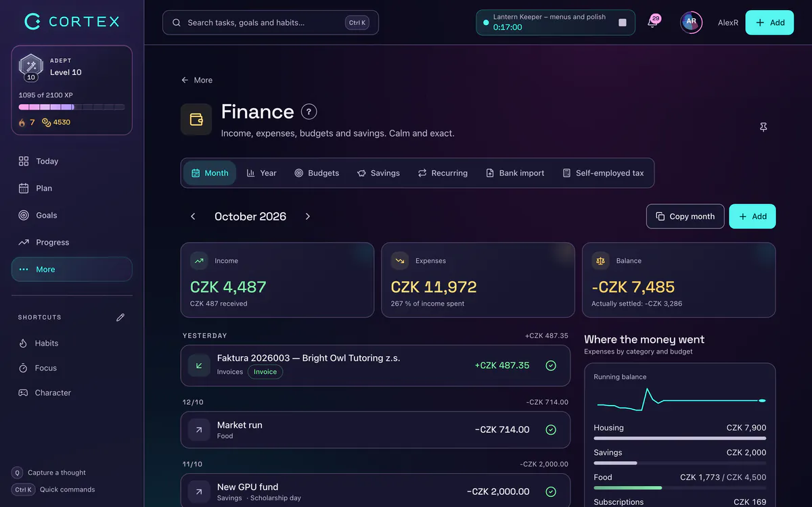Viewport: 812px width, 507px height.
Task: Open Progress in the sidebar
Action: [x=72, y=242]
